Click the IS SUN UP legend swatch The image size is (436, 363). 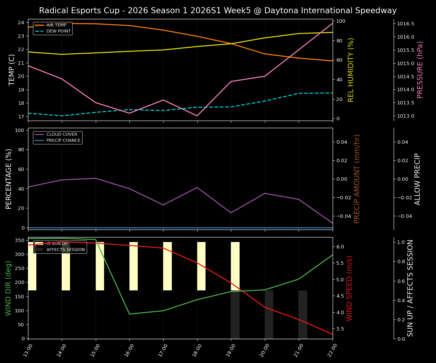pos(39,243)
